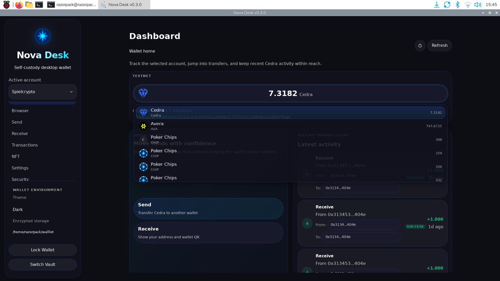The width and height of the screenshot is (500, 281).
Task: Expand the Spielcrypto active account dropdown
Action: (x=42, y=92)
